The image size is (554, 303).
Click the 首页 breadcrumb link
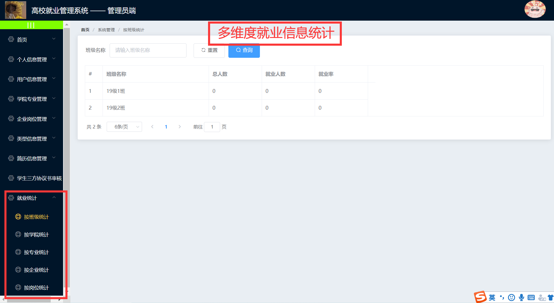[x=85, y=30]
